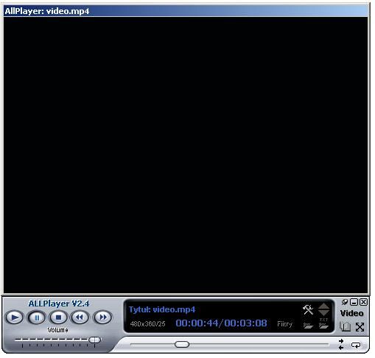The width and height of the screenshot is (375, 358).
Task: Click the seek bar position handle
Action: [182, 344]
